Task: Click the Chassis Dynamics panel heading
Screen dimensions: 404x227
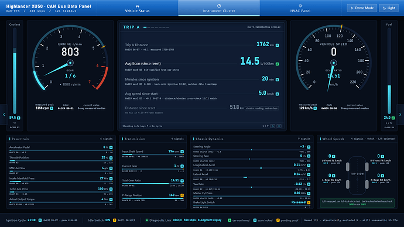Action: (210, 139)
